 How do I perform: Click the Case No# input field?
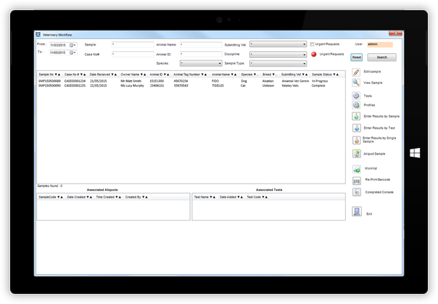[133, 54]
